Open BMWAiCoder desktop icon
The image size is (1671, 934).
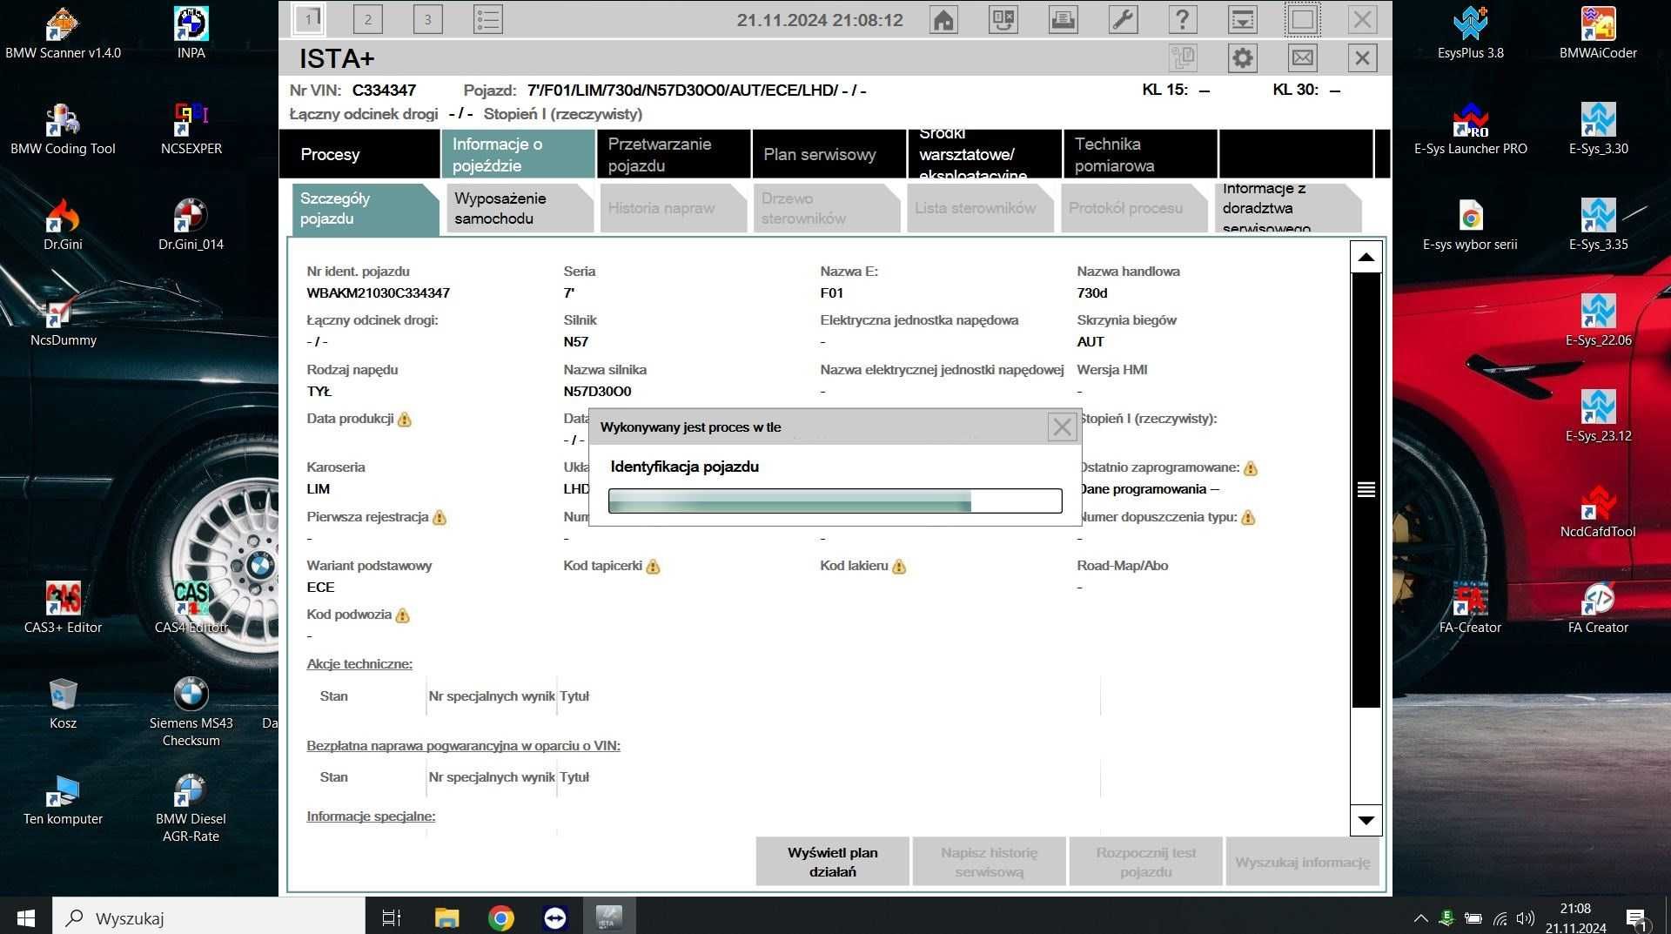click(x=1598, y=33)
